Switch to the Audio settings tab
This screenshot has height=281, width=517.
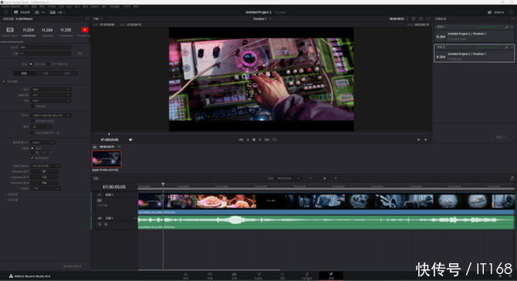pos(46,73)
